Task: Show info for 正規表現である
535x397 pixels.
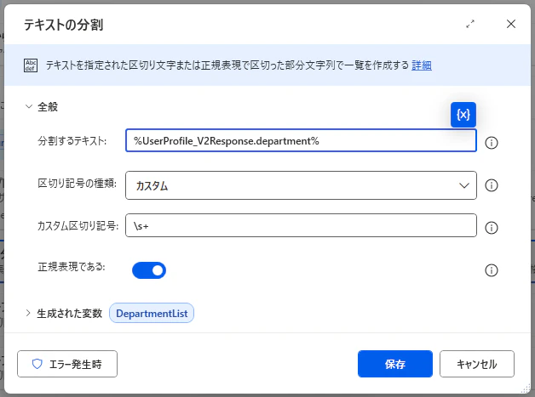Action: 492,270
